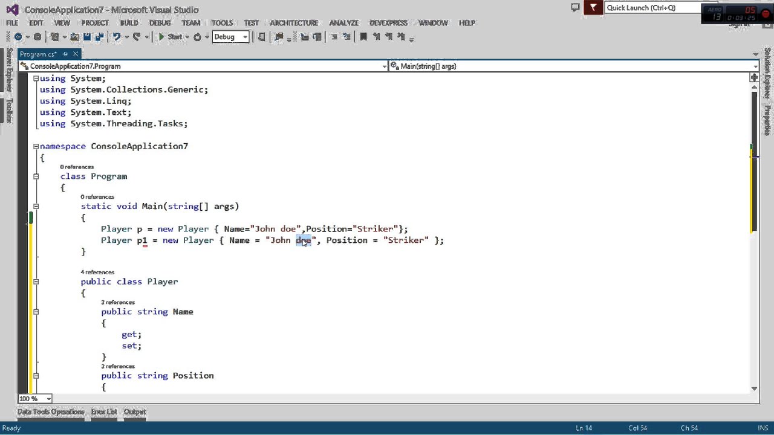Open the PROJECT menu
774x435 pixels.
95,23
